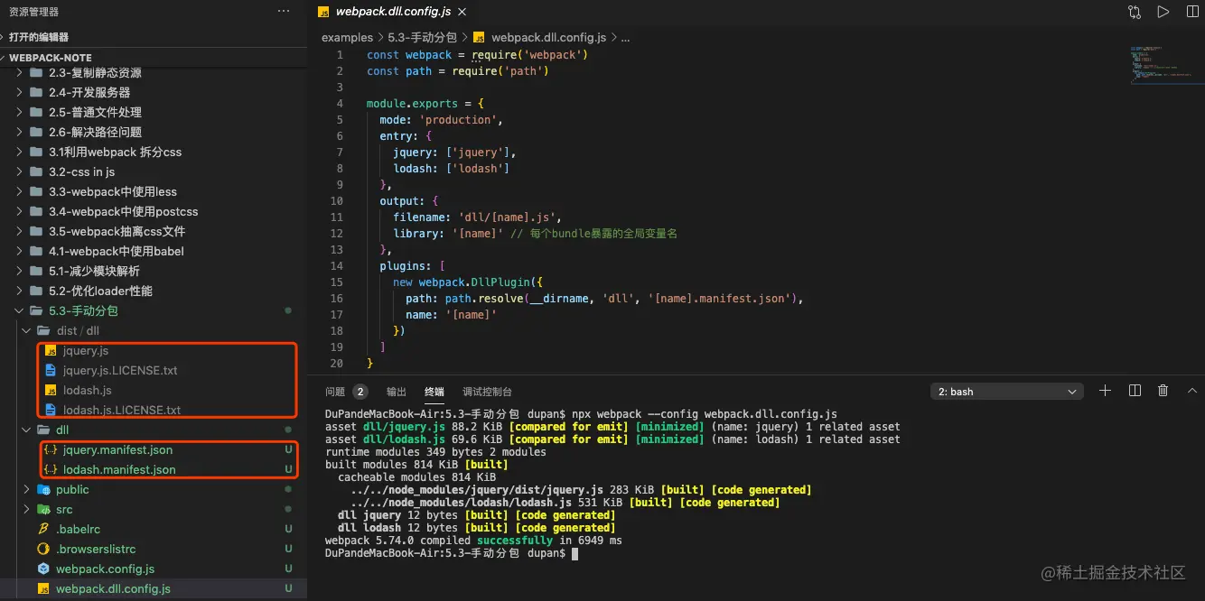Image resolution: width=1205 pixels, height=601 pixels.
Task: Click the new webpack.DllPlugin line of code
Action: [468, 282]
